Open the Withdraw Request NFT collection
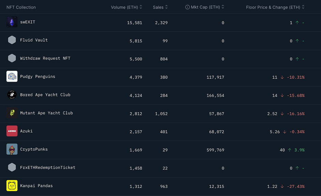The height and width of the screenshot is (196, 321). 45,58
